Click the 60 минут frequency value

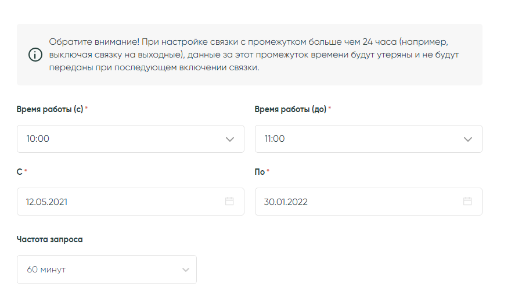click(x=46, y=270)
